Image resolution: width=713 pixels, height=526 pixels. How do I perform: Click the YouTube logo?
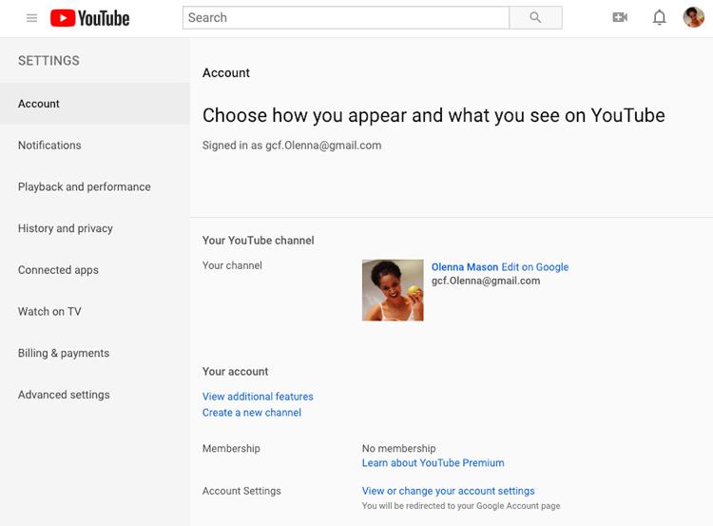pos(89,18)
